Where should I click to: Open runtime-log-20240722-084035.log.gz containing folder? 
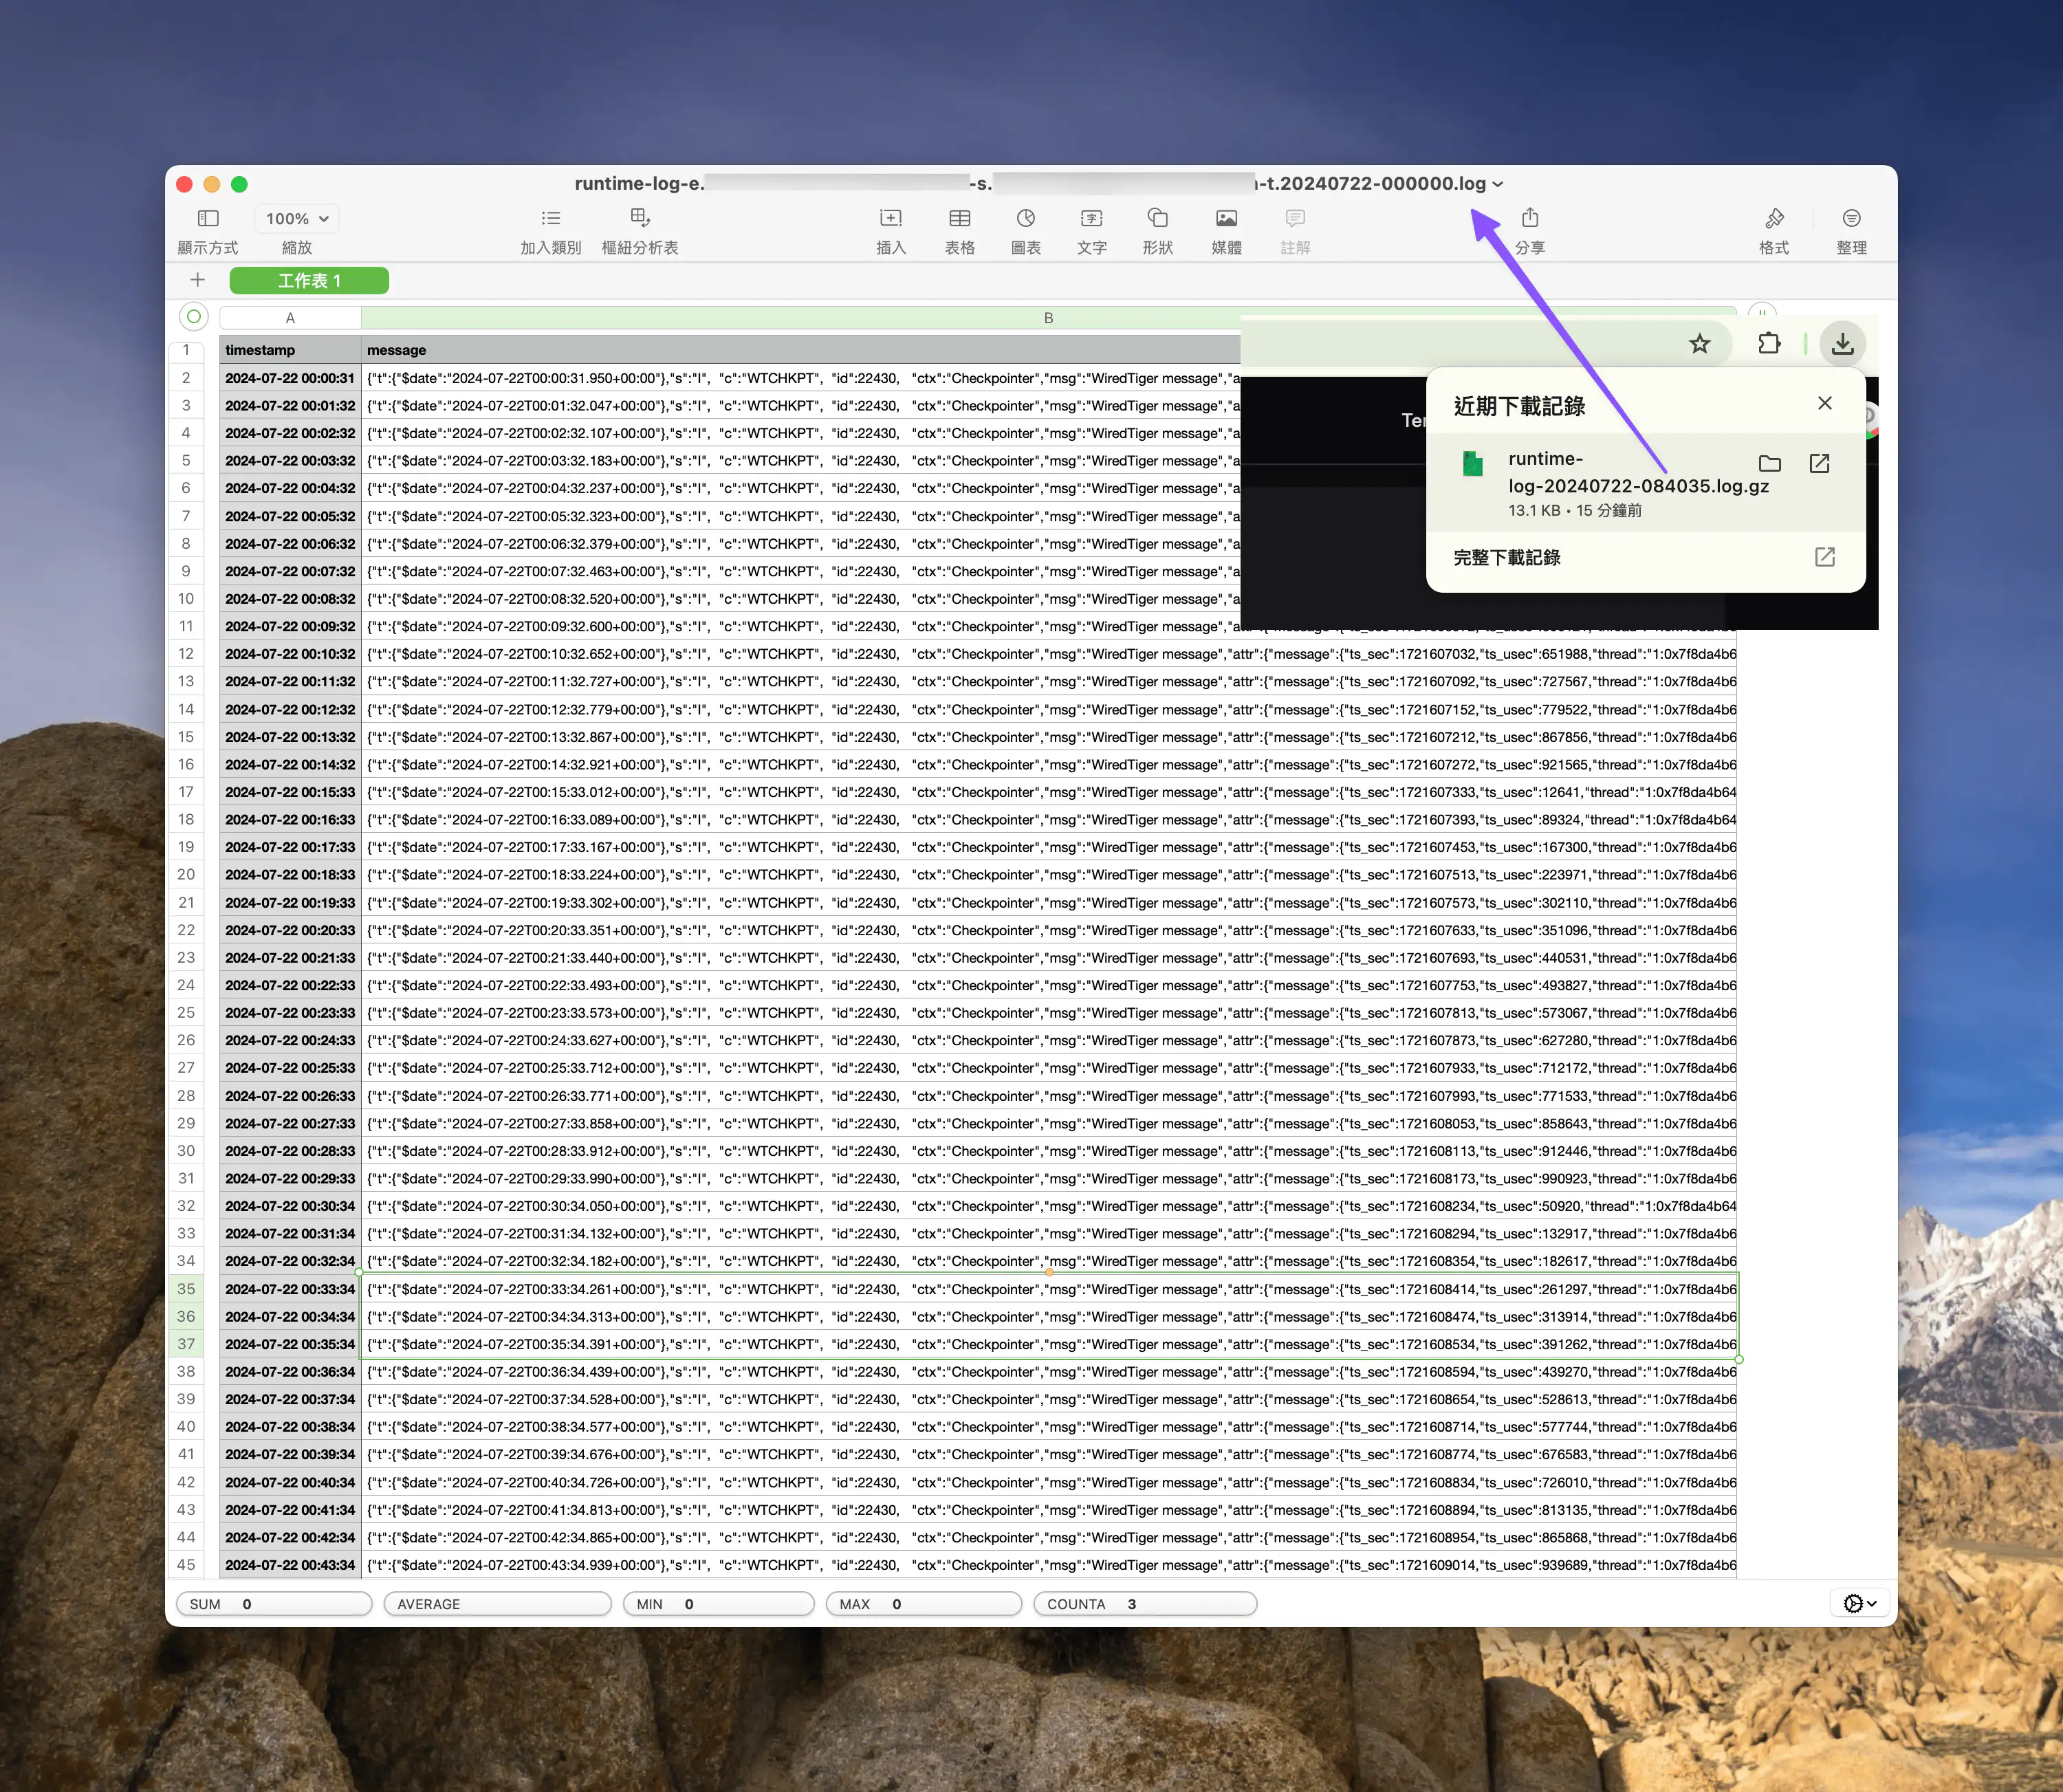point(1769,463)
